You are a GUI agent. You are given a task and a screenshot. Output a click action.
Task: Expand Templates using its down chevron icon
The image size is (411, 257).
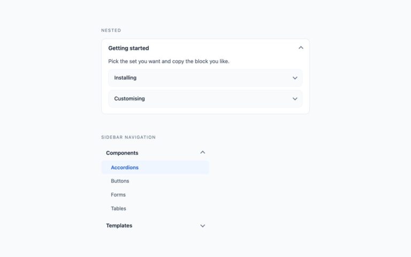pos(203,226)
